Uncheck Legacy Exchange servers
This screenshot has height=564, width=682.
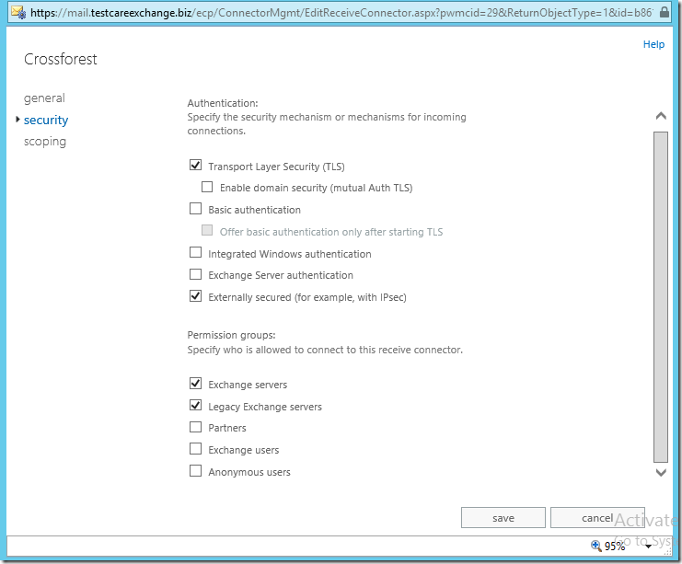[x=196, y=405]
